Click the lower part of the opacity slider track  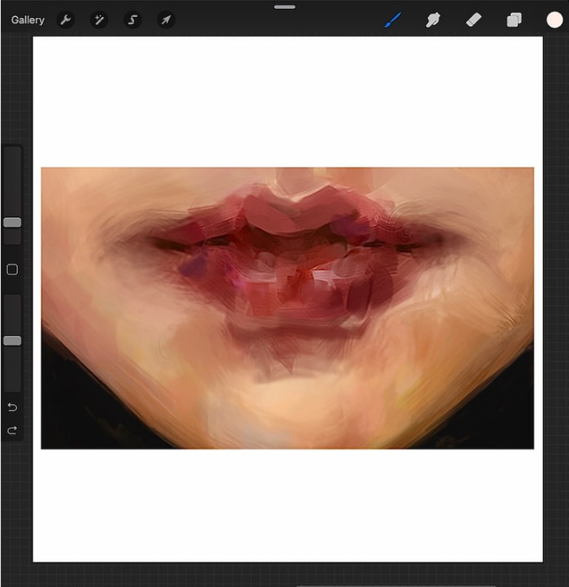(x=12, y=369)
